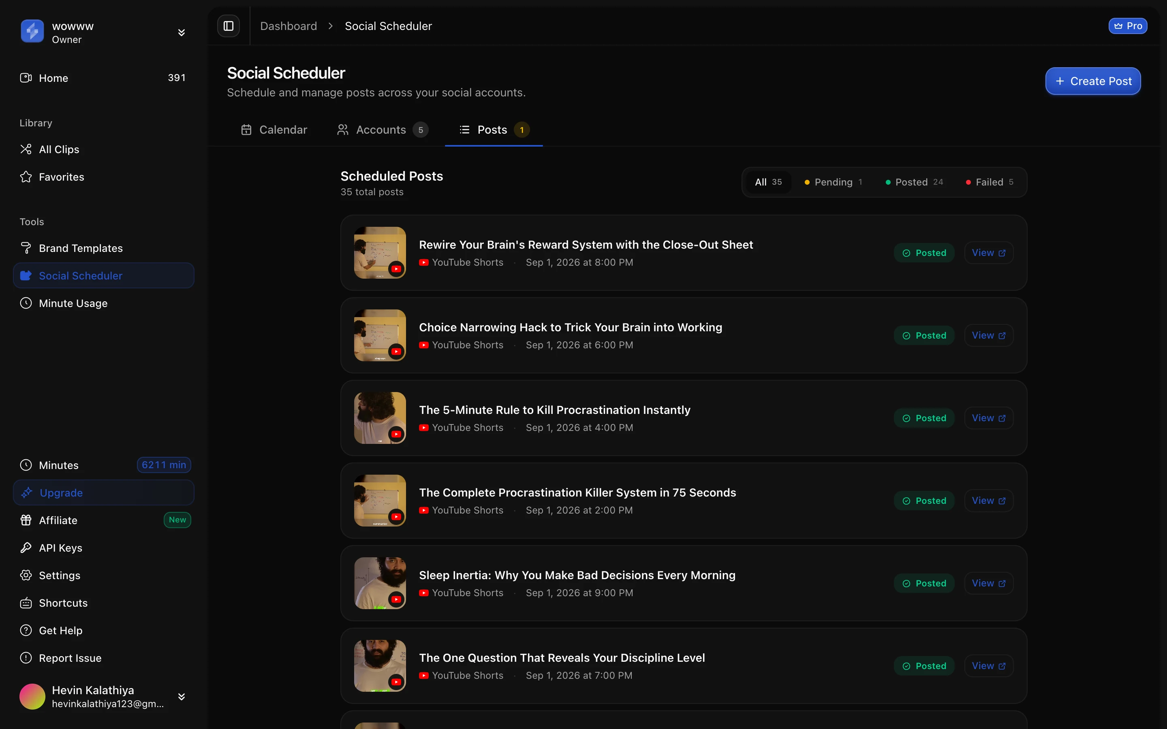Click title "The One Question That Reveals Your Discipline Level"
This screenshot has width=1167, height=729.
click(562, 658)
